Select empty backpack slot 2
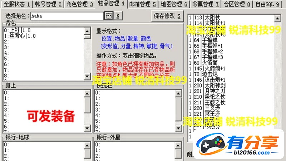The image size is (286, 161). tap(44, 42)
